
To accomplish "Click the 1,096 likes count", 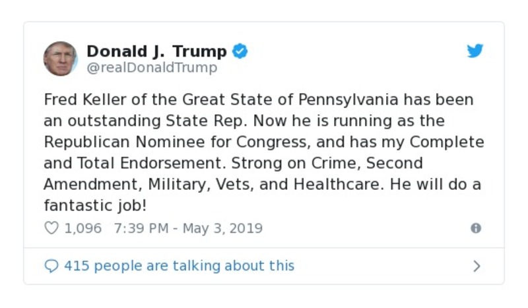I will point(82,228).
